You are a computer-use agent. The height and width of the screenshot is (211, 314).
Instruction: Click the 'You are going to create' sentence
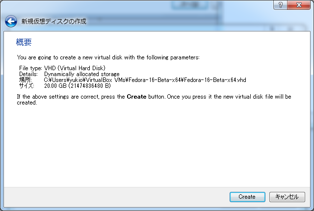pyautogui.click(x=108, y=57)
